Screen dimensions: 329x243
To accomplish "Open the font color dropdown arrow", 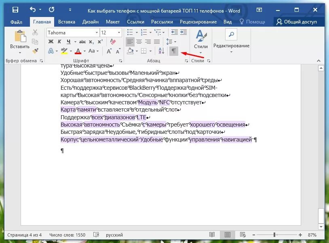I will coord(84,51).
